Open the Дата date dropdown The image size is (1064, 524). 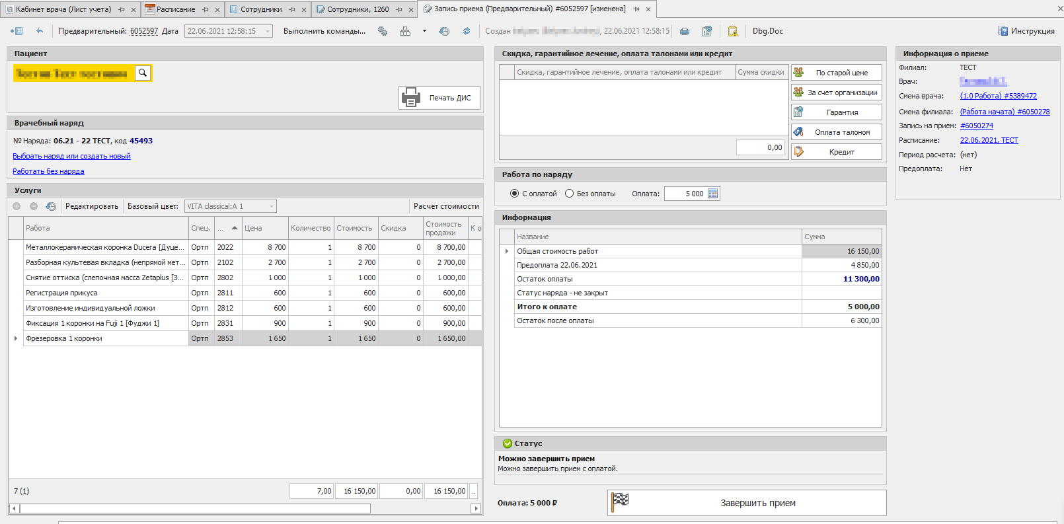(268, 31)
